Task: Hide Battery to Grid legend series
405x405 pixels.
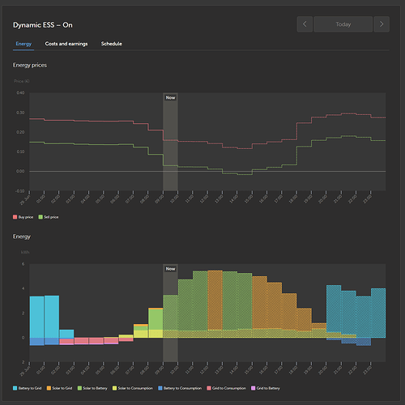Action: tap(28, 388)
